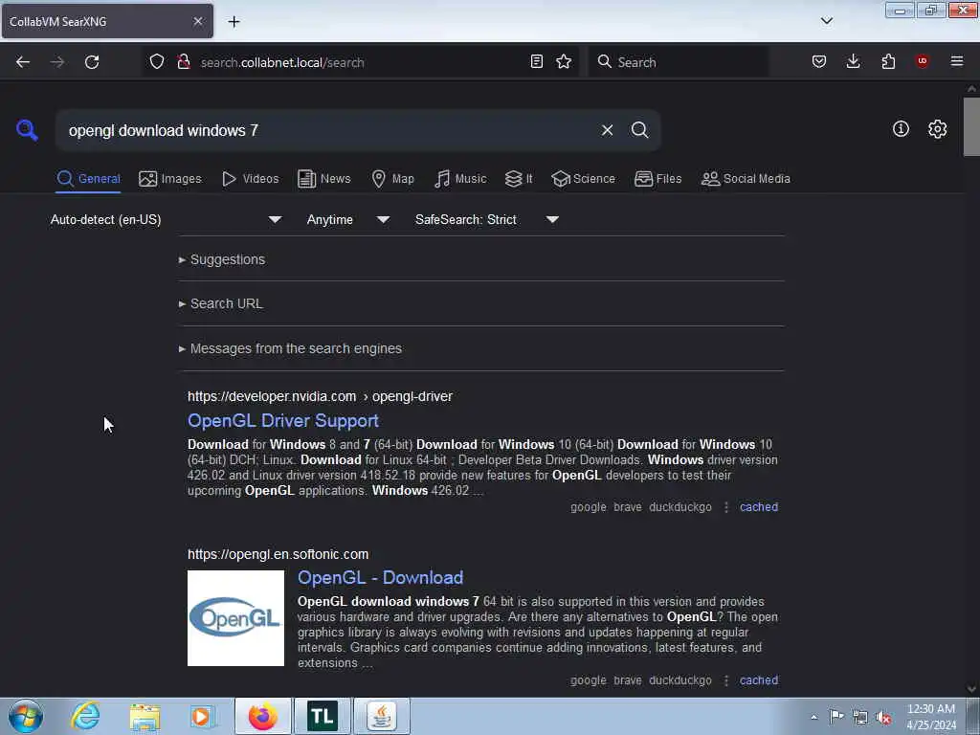980x735 pixels.
Task: Open cached link for softonic result
Action: [759, 680]
